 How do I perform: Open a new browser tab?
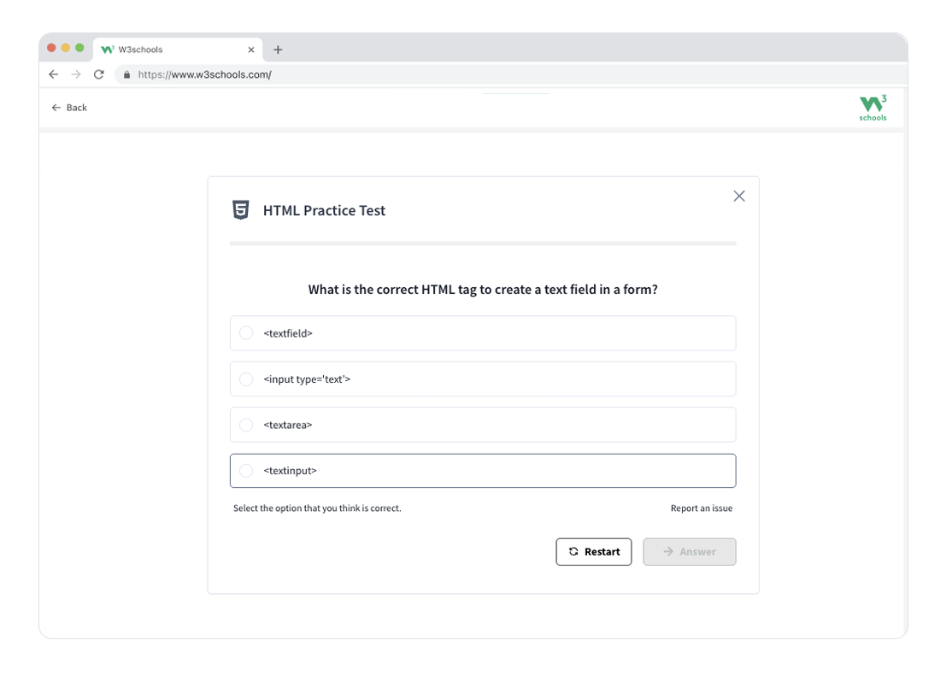click(278, 50)
